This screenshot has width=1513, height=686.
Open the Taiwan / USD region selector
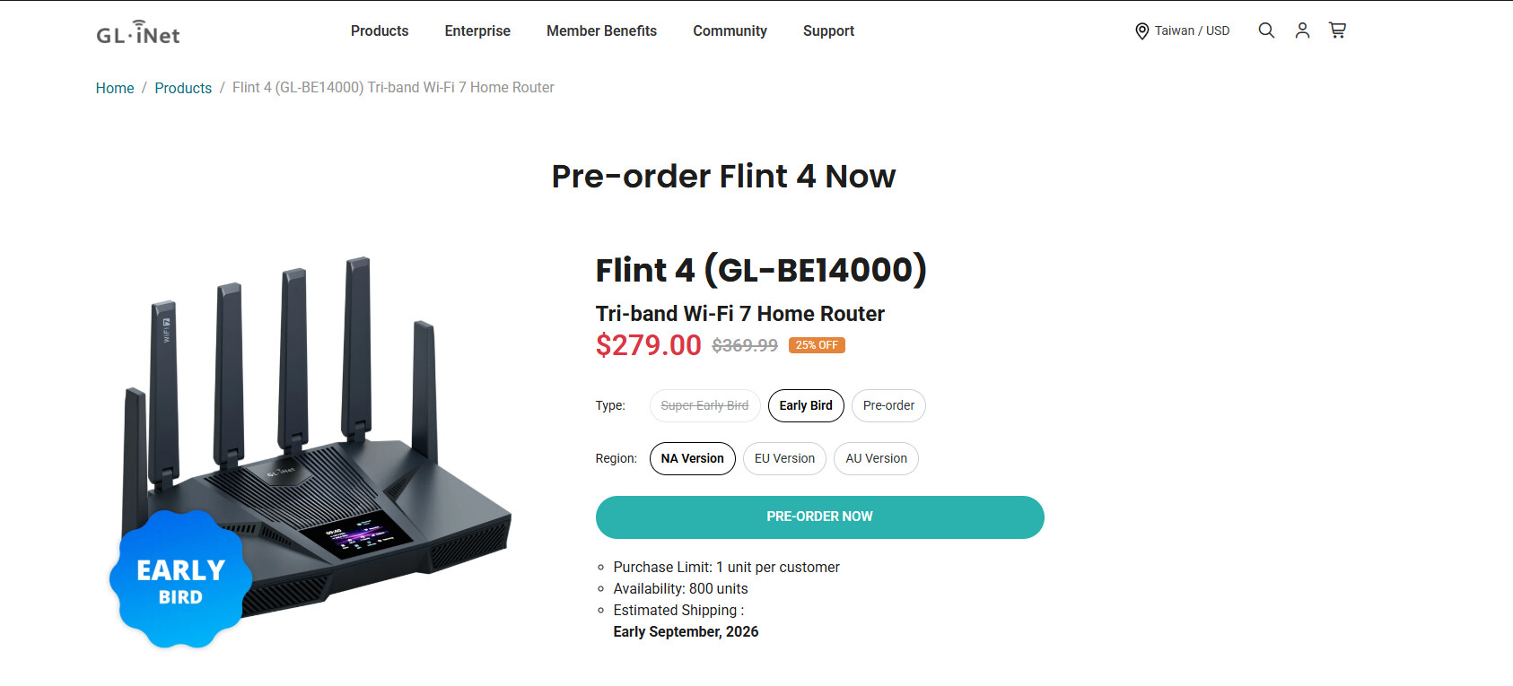[1182, 30]
